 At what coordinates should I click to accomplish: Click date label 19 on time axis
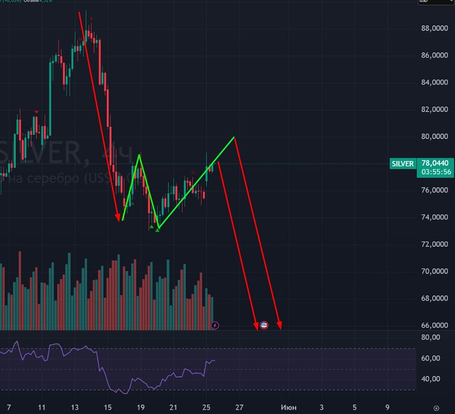click(x=141, y=407)
